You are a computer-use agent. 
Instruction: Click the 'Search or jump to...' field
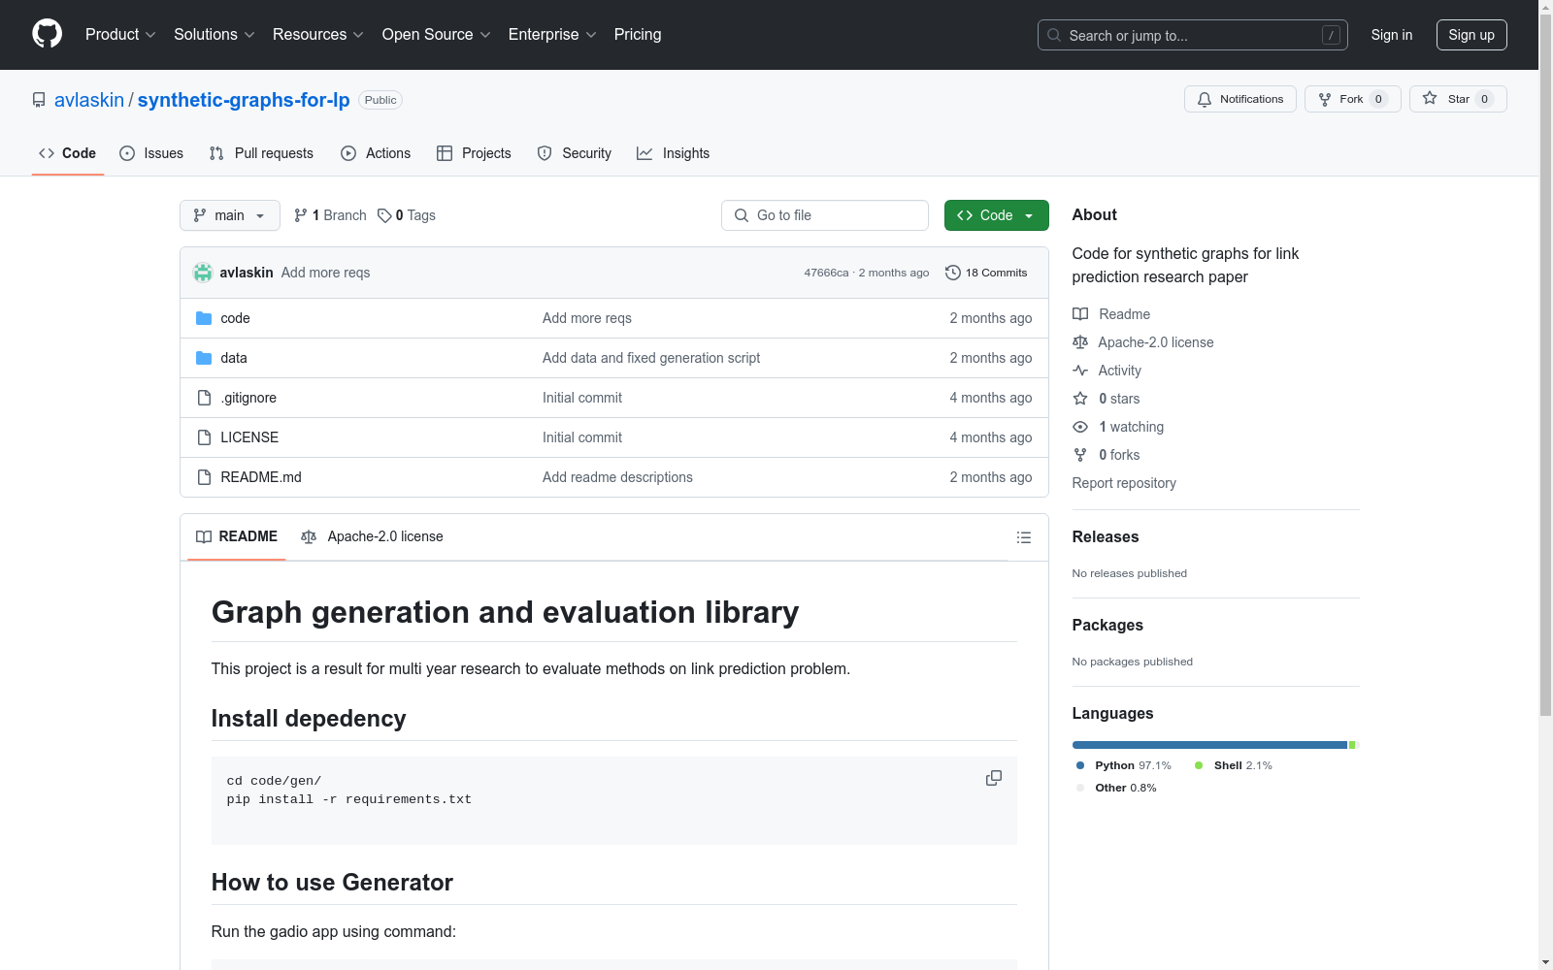click(1193, 35)
